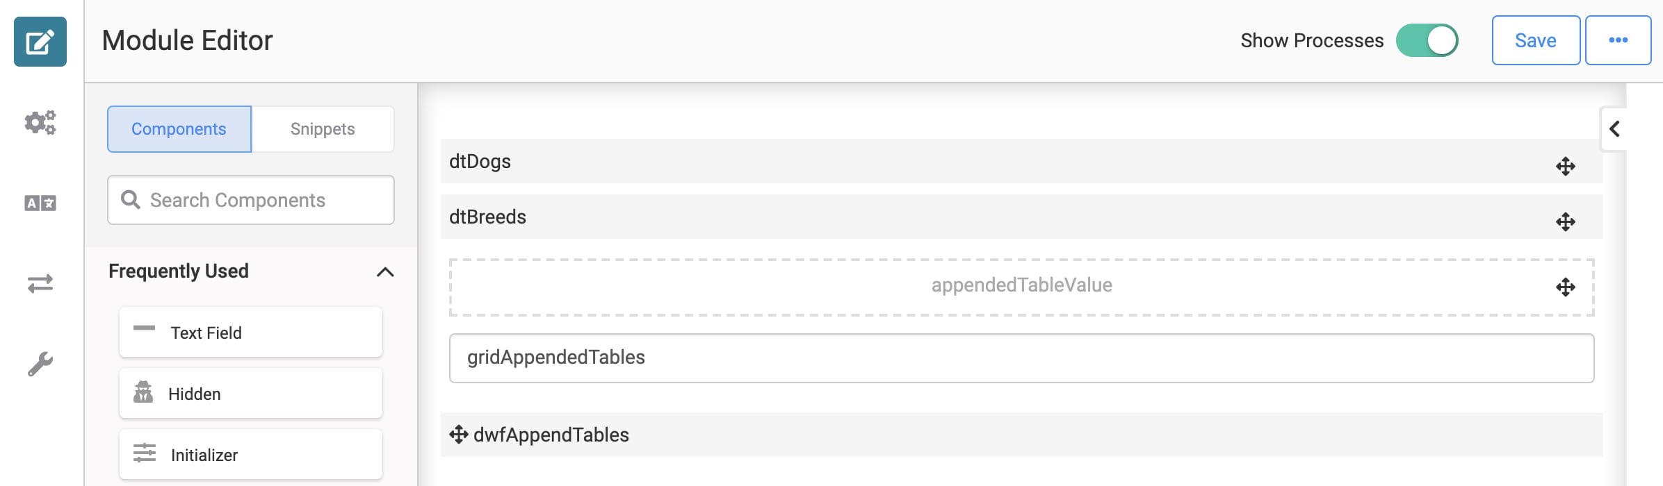1663x486 pixels.
Task: Select the Text Field component
Action: click(x=251, y=333)
